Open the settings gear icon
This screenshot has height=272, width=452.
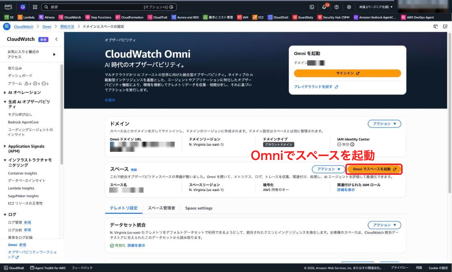coord(349,7)
